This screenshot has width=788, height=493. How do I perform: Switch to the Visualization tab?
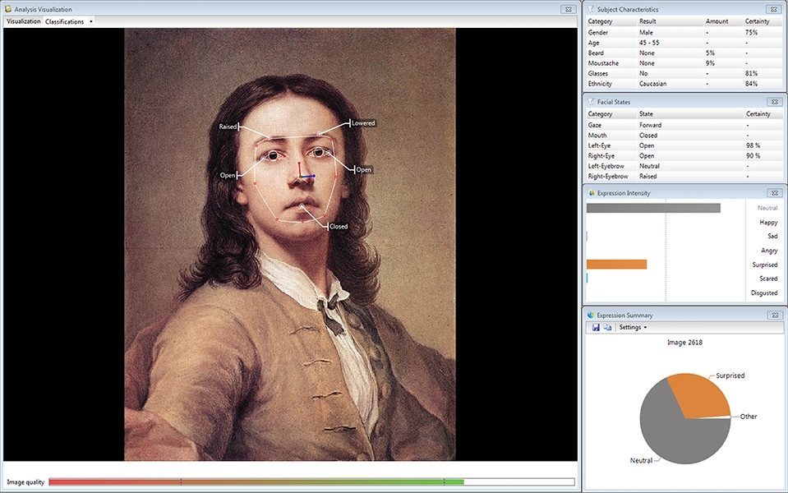point(24,21)
